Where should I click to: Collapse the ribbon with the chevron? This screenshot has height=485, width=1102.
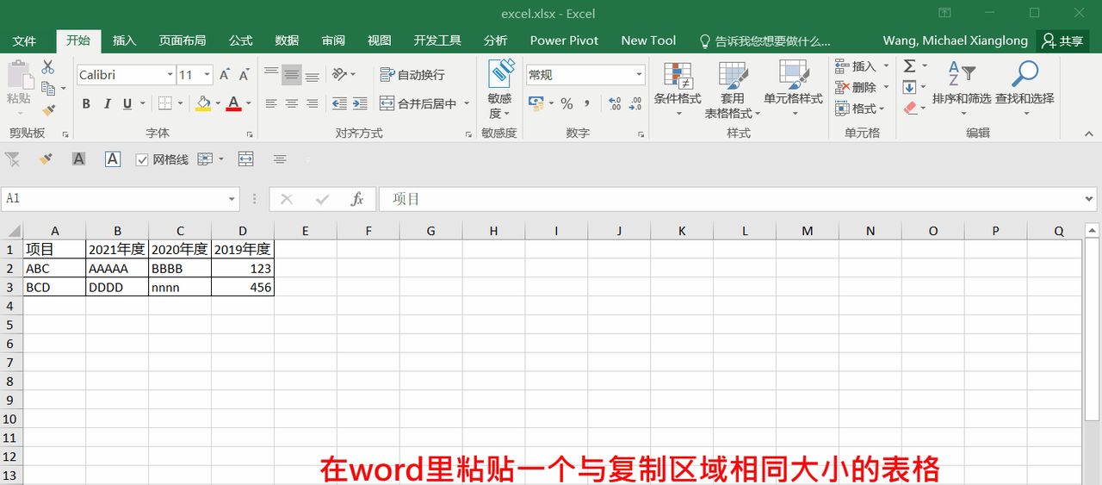1088,134
